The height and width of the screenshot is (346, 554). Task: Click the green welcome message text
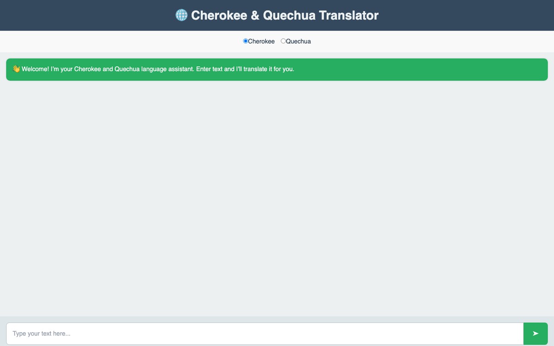pos(158,69)
